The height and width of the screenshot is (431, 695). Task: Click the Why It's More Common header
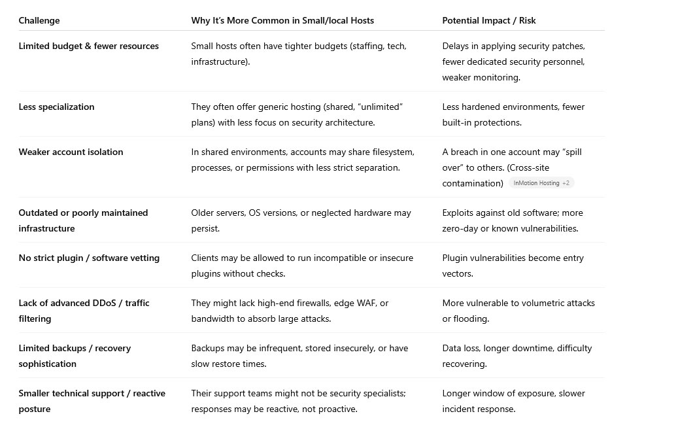point(282,20)
